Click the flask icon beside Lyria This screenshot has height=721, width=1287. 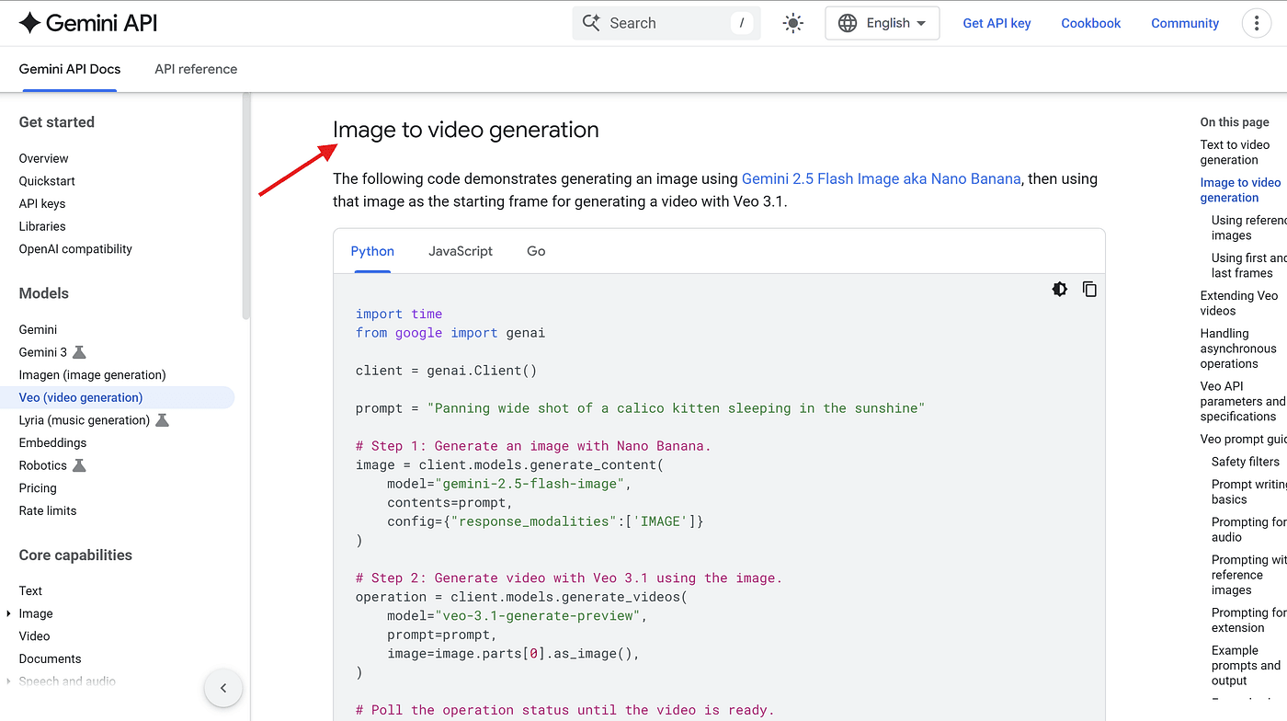tap(162, 420)
